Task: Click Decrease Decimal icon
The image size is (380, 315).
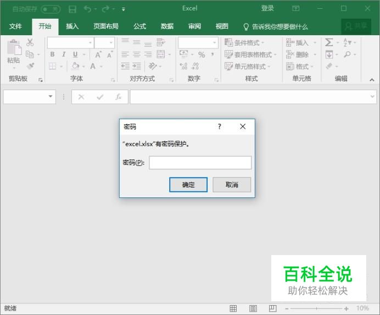Action: point(195,66)
